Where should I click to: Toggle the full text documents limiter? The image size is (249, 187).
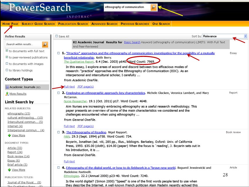pos(7,51)
